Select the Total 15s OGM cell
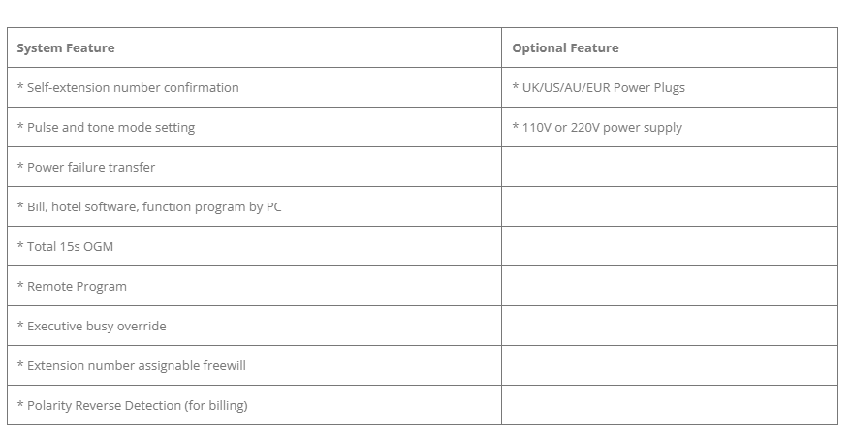 (65, 247)
